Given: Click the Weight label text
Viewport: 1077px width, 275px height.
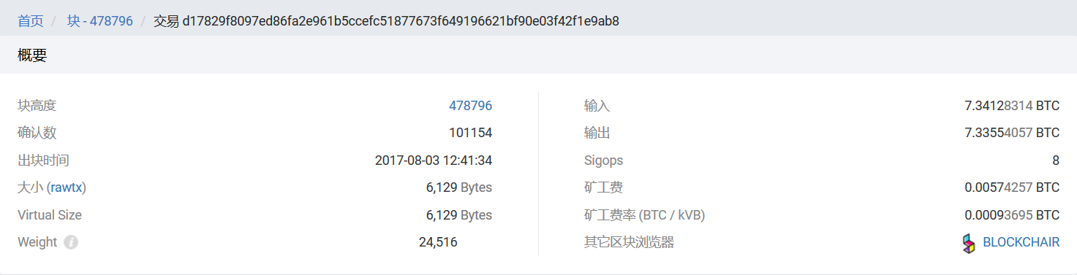Looking at the screenshot, I should pos(37,242).
